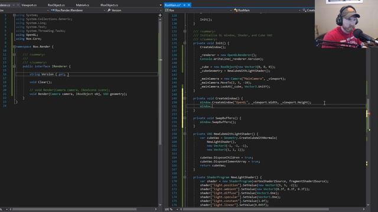Collapse the NewCubeWithLightShader() method
378x212 pixels.
coord(185,134)
